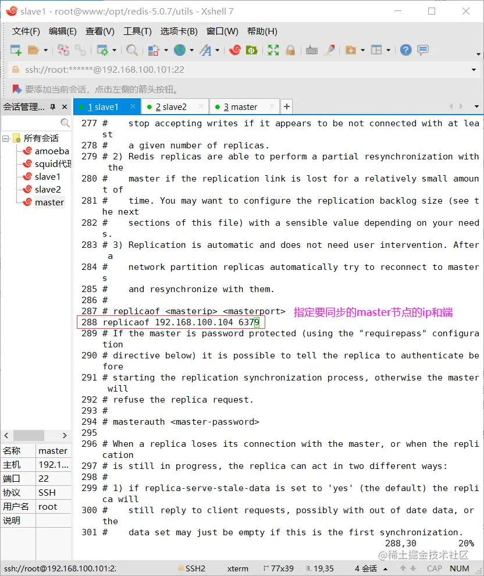This screenshot has height=576, width=484.
Task: Click the keyboard mapping toolbar icon
Action: [312, 50]
